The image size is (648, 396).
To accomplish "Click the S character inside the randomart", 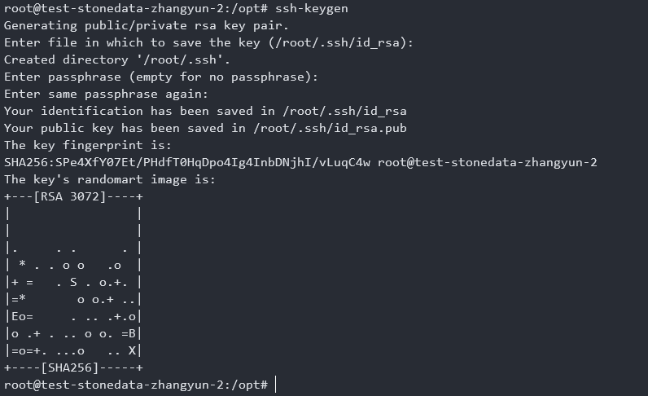I will coord(72,282).
